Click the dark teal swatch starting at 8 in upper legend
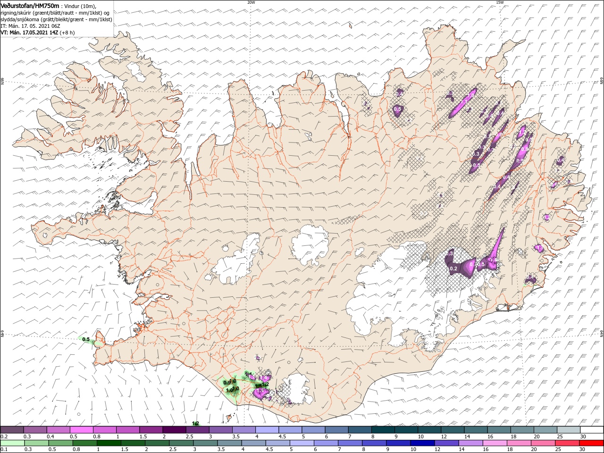This screenshot has height=453, width=604. click(x=383, y=430)
